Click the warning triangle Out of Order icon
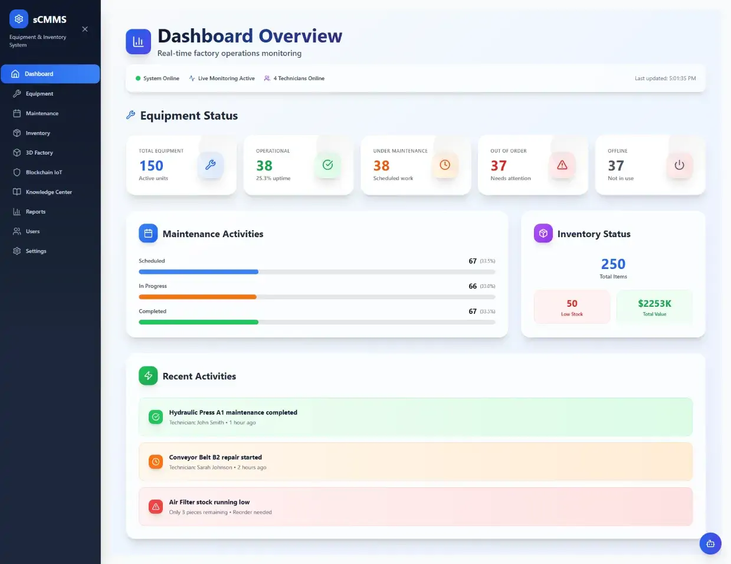 click(x=562, y=165)
